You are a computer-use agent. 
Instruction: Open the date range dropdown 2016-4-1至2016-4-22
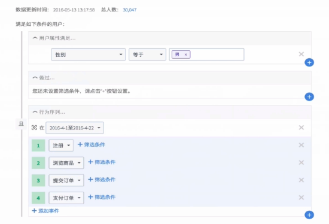75,128
